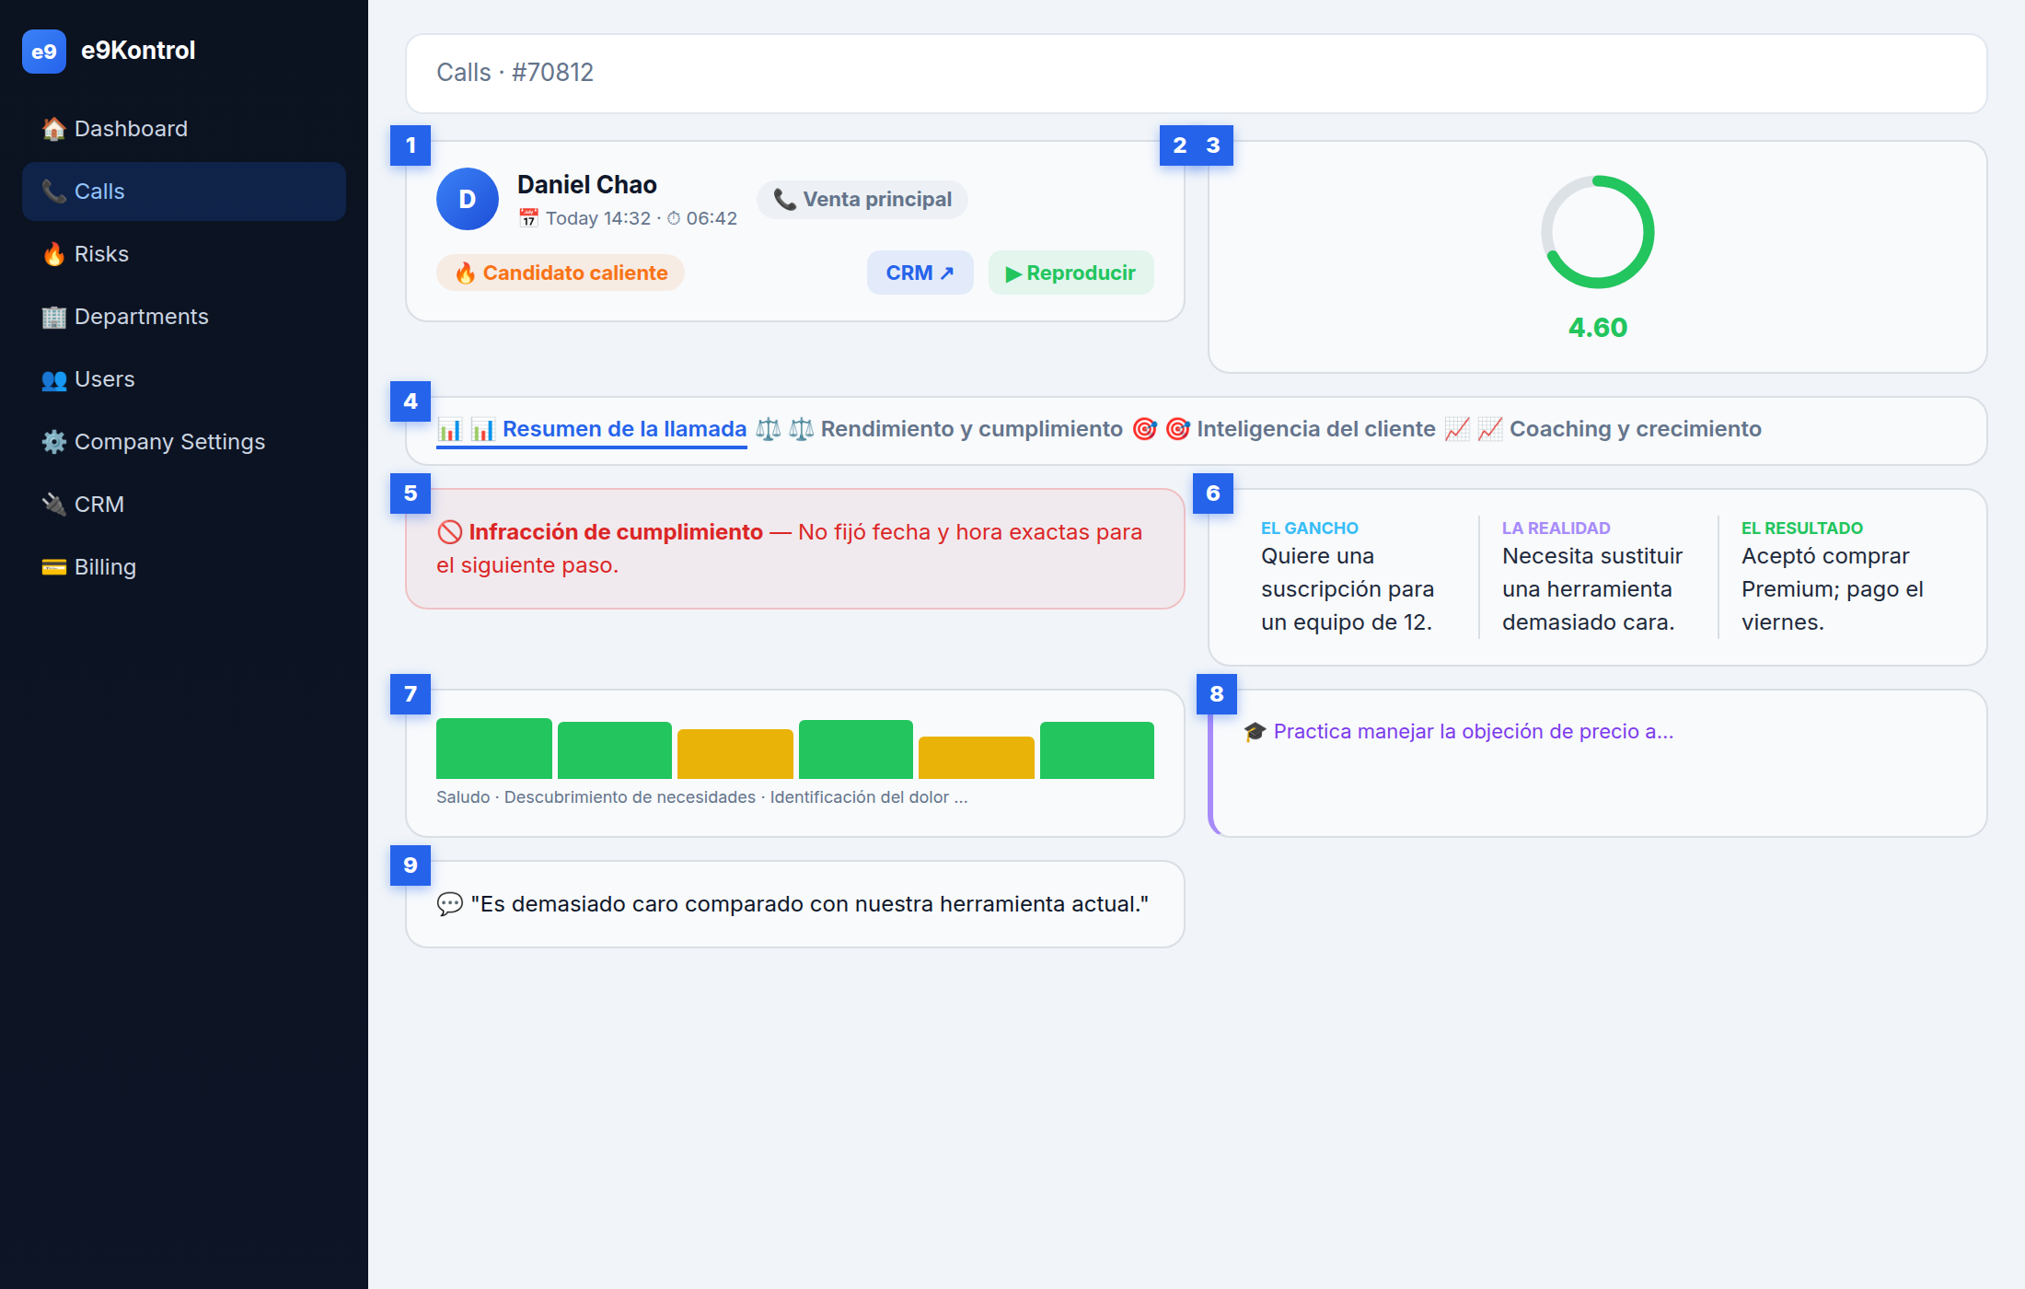Click the Infracción de cumplimiento alert
This screenshot has width=2025, height=1289.
(x=795, y=549)
